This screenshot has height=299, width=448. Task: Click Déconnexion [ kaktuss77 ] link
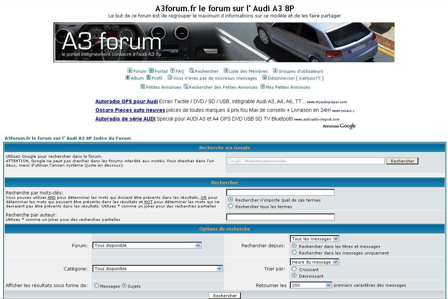(296, 78)
